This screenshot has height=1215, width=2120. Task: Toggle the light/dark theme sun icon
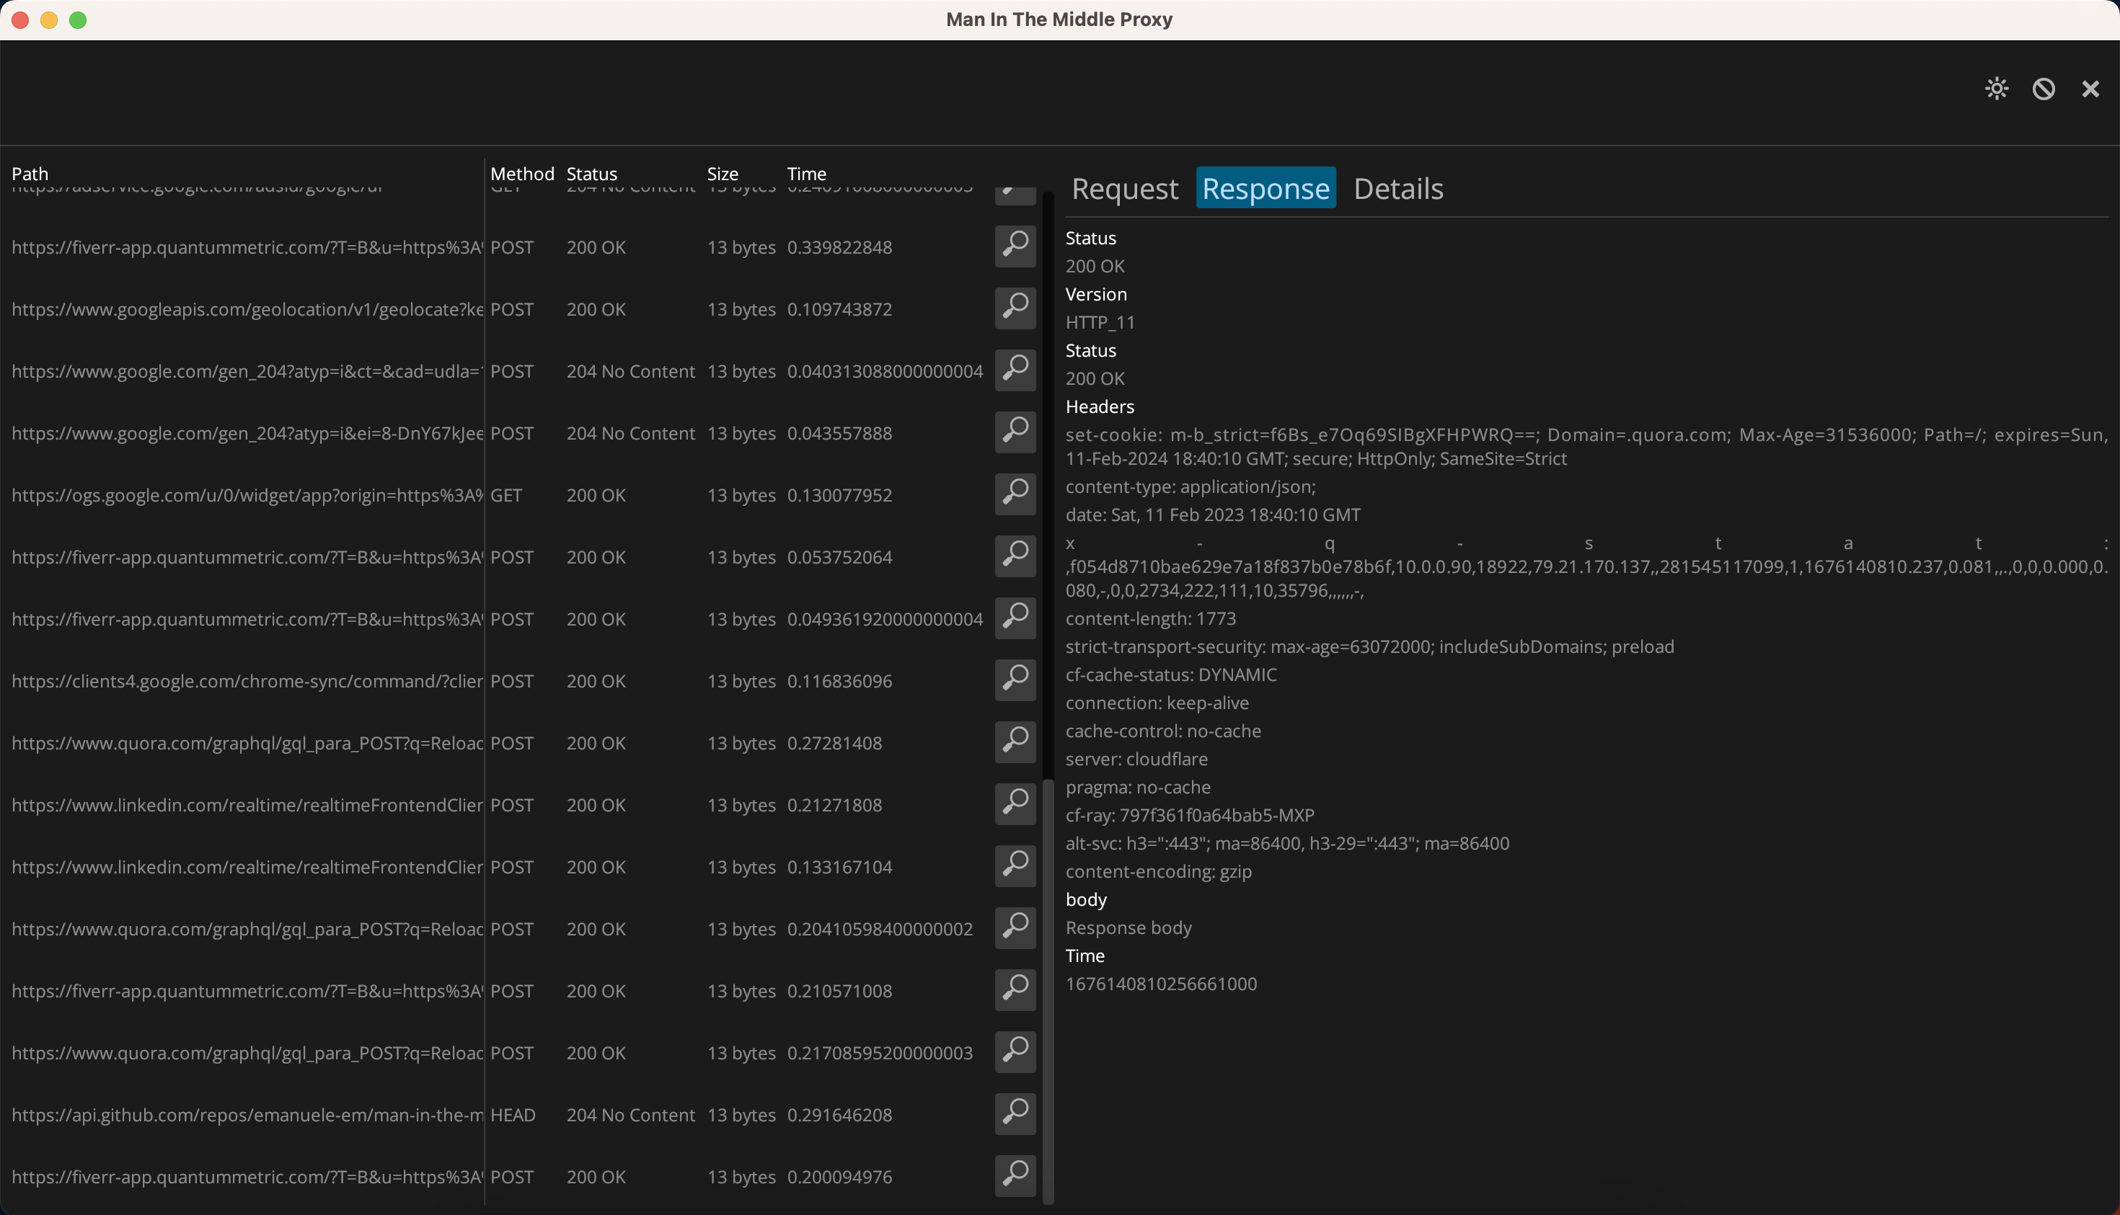pos(1997,89)
